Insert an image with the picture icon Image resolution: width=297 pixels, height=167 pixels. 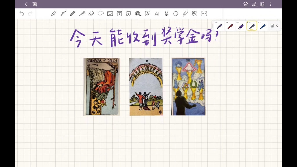110,14
